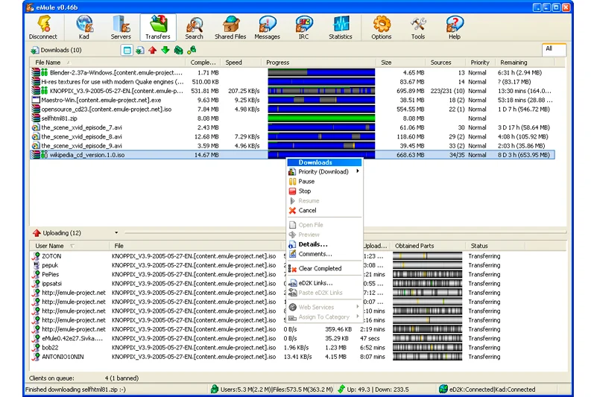Viewport: 594px width, 397px height.
Task: Click the Disconnect toolbar icon
Action: tap(42, 28)
